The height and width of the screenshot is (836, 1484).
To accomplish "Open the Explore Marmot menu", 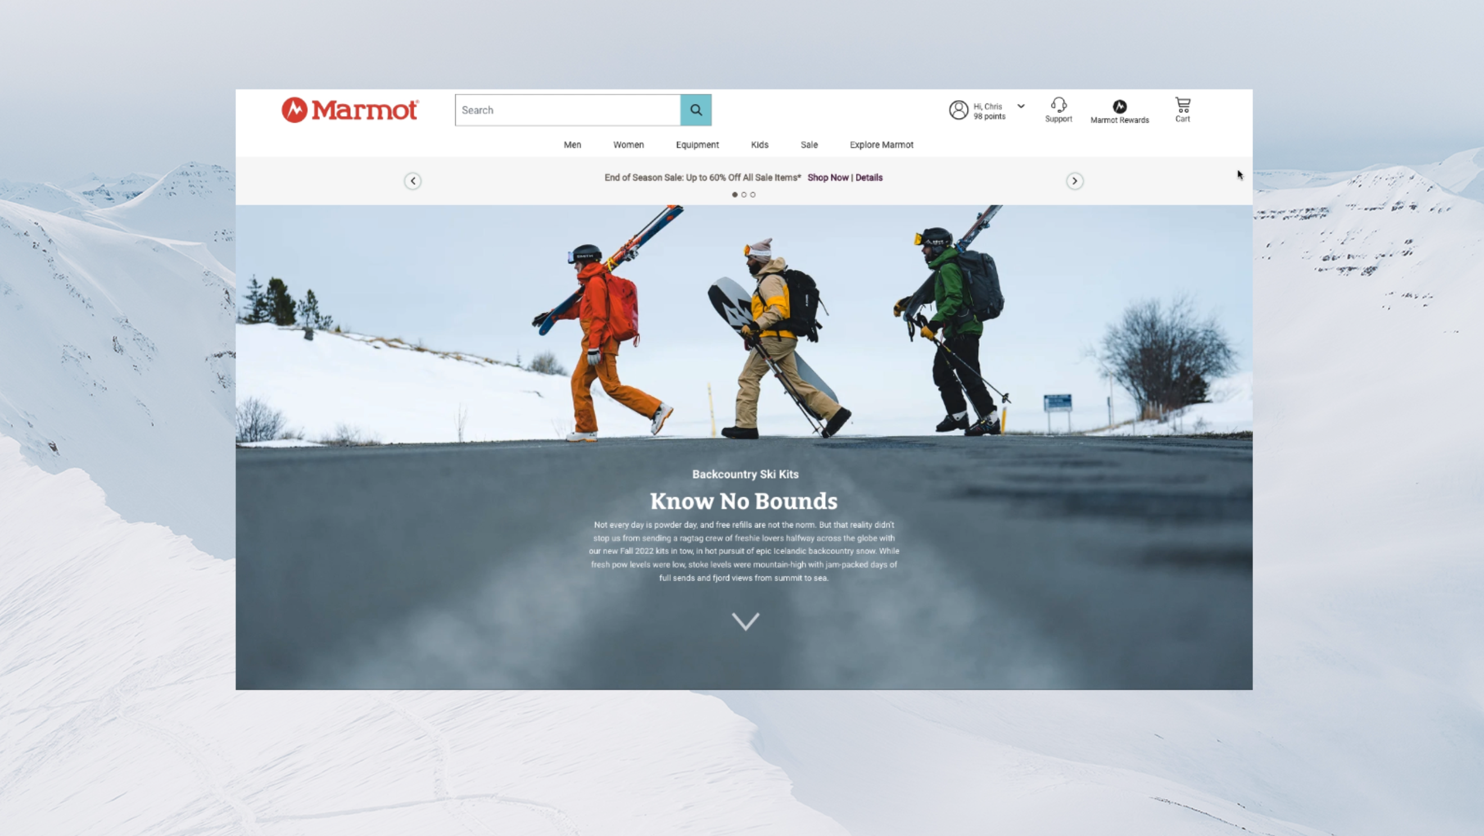I will 881,145.
